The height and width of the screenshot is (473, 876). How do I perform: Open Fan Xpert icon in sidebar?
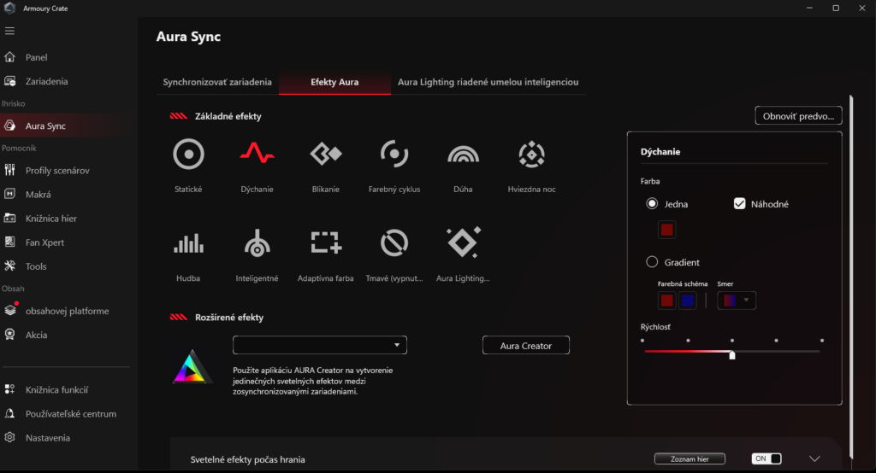9,242
